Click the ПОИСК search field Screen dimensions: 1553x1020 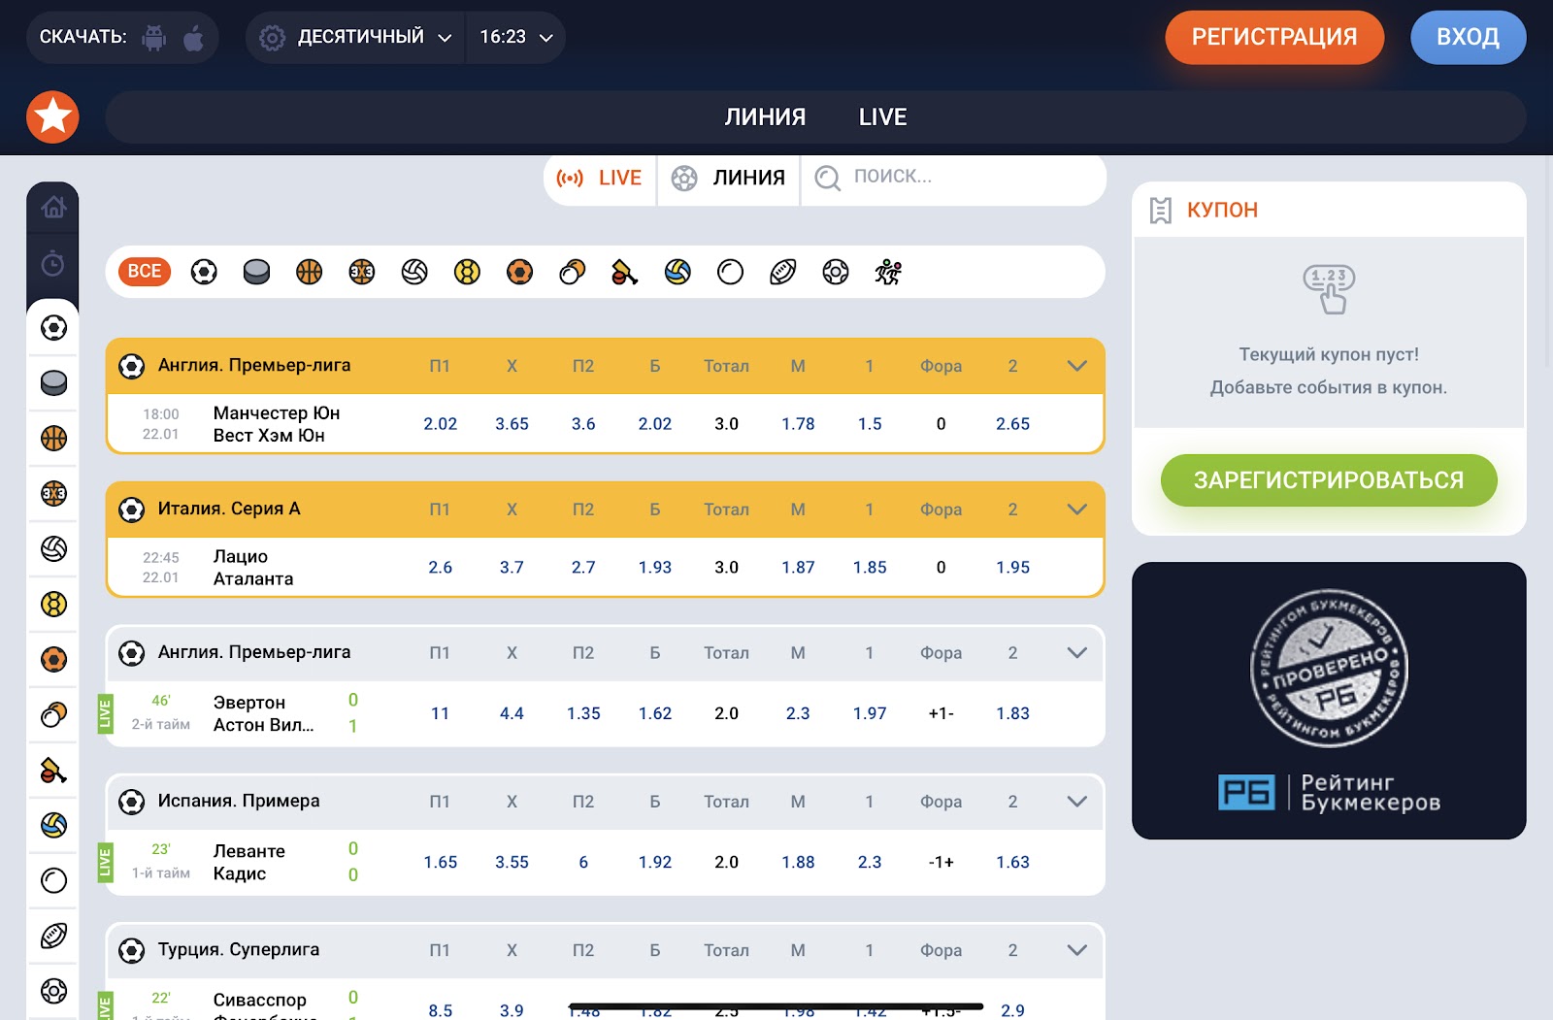tap(951, 178)
